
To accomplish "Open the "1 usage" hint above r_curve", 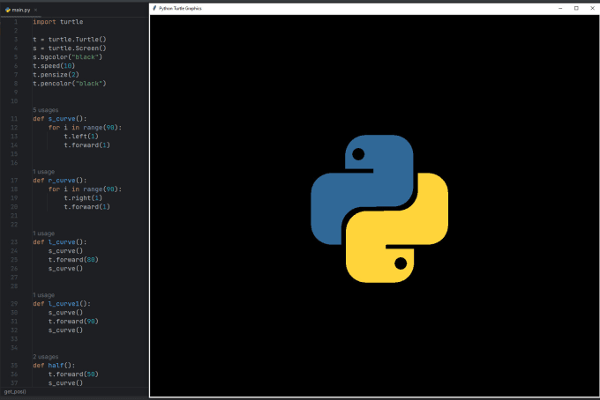I will click(43, 172).
